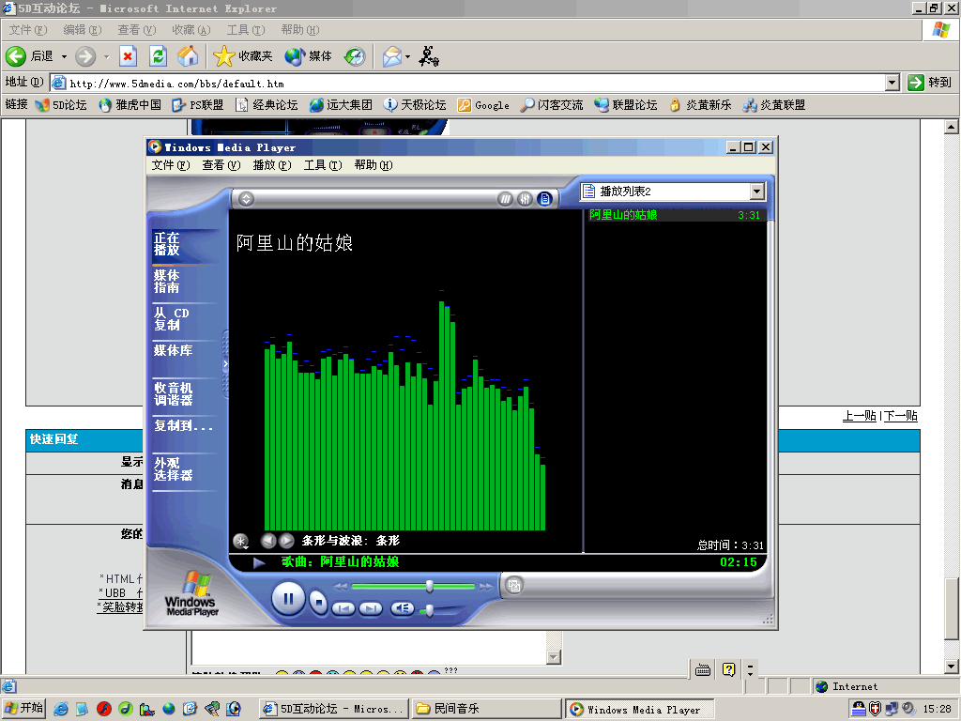Expand the 播放列表2 playlist dropdown
The height and width of the screenshot is (721, 961).
757,192
